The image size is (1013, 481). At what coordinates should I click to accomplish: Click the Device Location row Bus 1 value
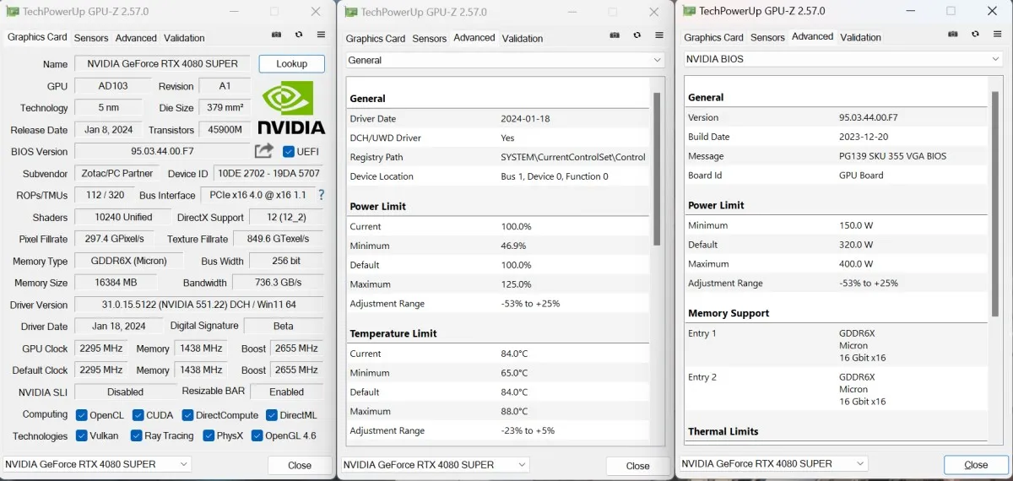[x=554, y=177]
